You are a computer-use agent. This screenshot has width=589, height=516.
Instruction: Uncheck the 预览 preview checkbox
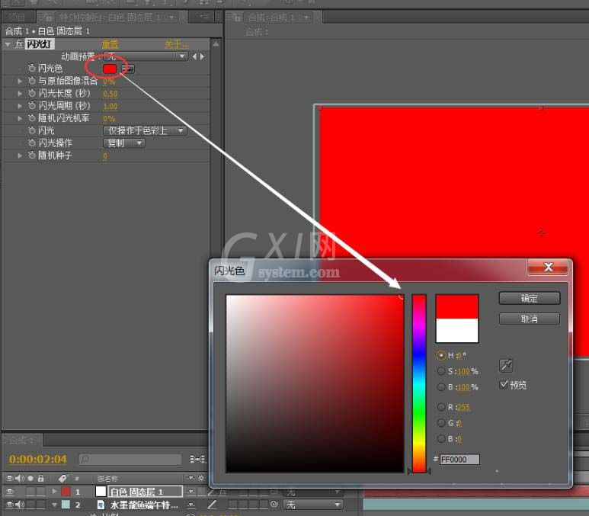[504, 384]
